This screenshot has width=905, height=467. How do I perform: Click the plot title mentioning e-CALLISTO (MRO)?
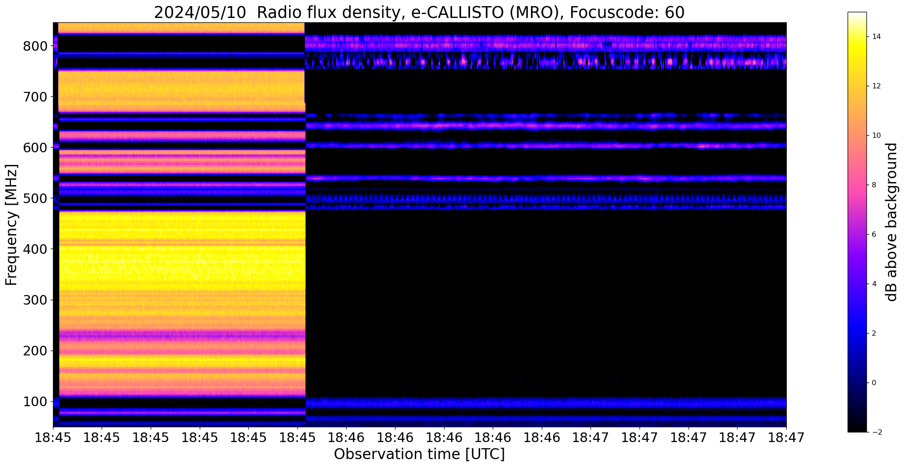[419, 12]
